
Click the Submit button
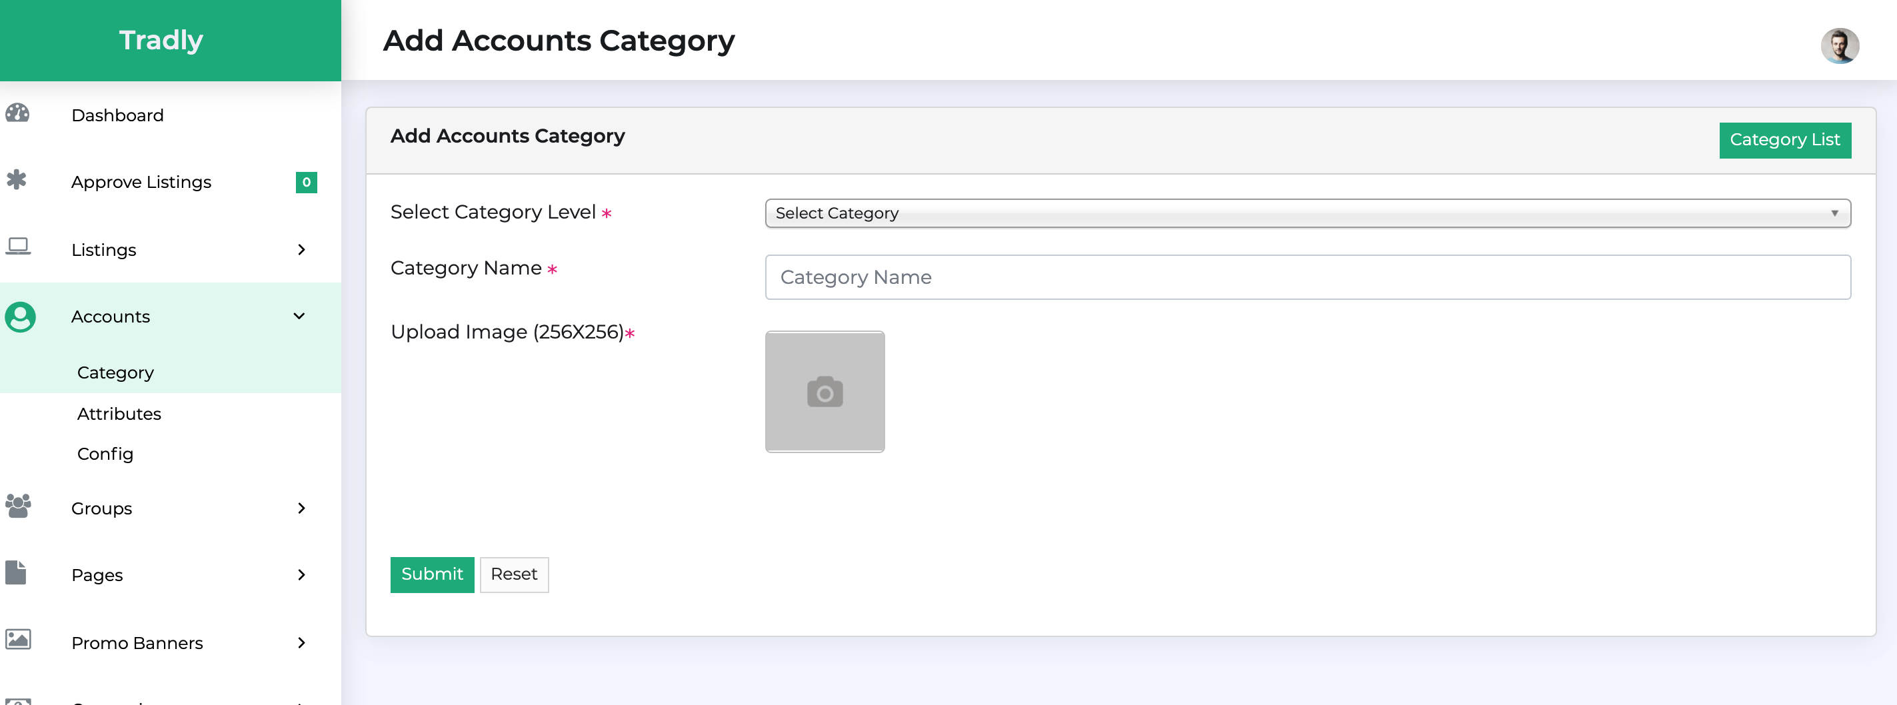tap(431, 575)
